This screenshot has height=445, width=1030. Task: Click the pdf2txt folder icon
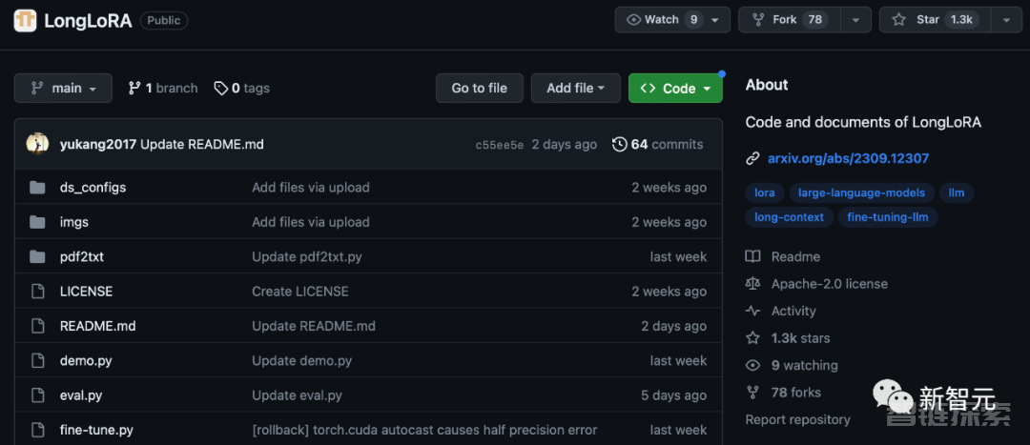pyautogui.click(x=37, y=256)
